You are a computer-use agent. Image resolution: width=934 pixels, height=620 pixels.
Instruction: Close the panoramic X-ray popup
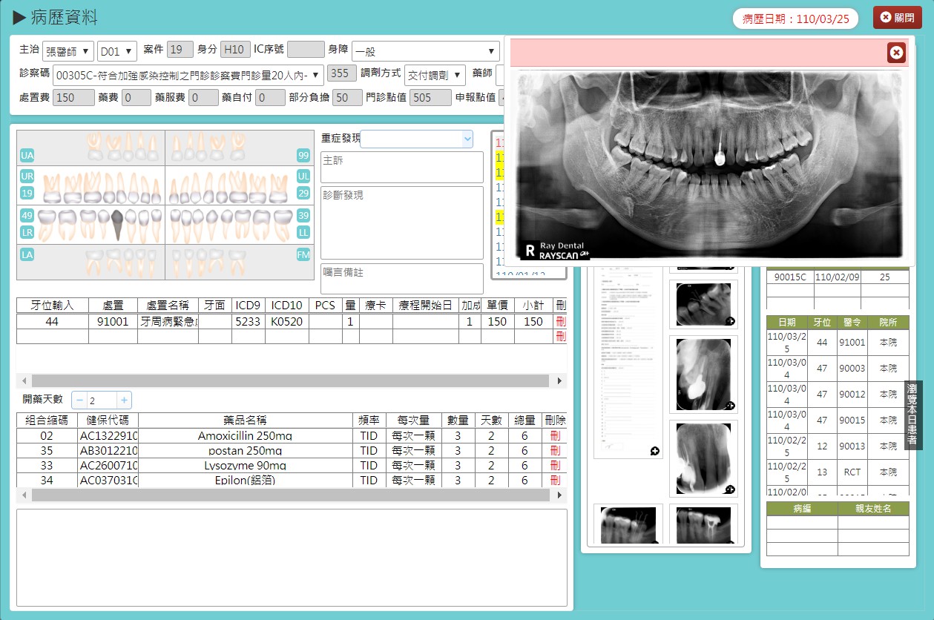[x=896, y=53]
